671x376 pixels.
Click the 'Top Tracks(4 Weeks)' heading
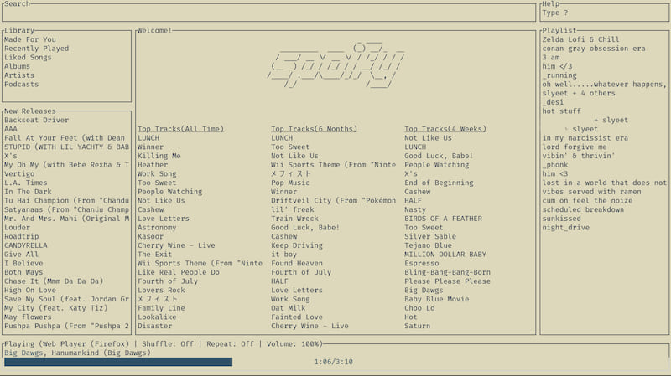(445, 129)
